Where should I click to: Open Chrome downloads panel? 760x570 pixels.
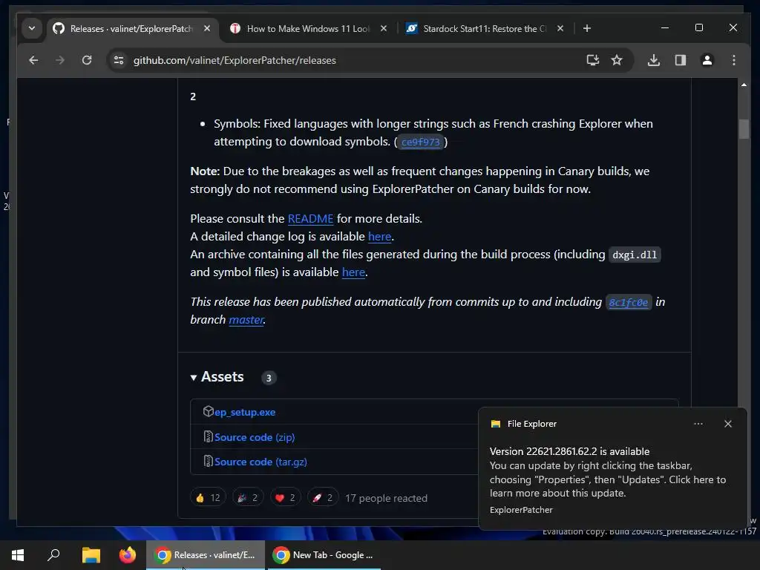tap(653, 60)
